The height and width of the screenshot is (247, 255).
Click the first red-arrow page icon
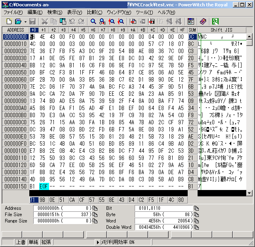tap(133, 21)
